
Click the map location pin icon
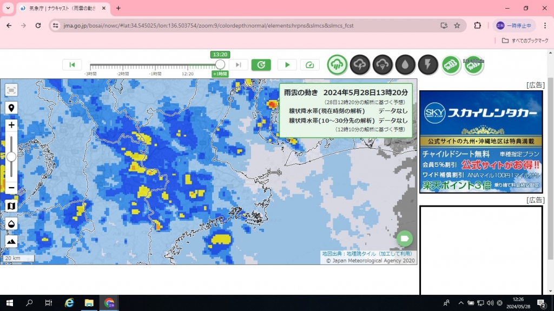[11, 108]
